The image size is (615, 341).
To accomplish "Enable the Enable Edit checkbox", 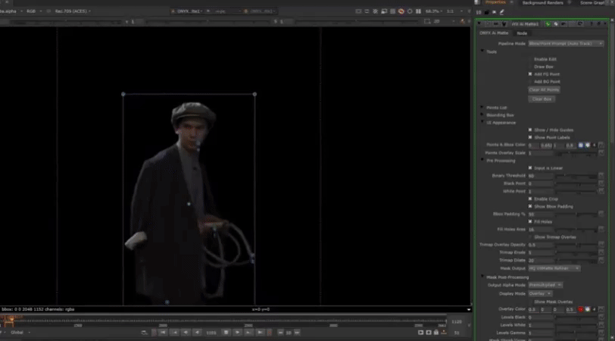I will 530,59.
